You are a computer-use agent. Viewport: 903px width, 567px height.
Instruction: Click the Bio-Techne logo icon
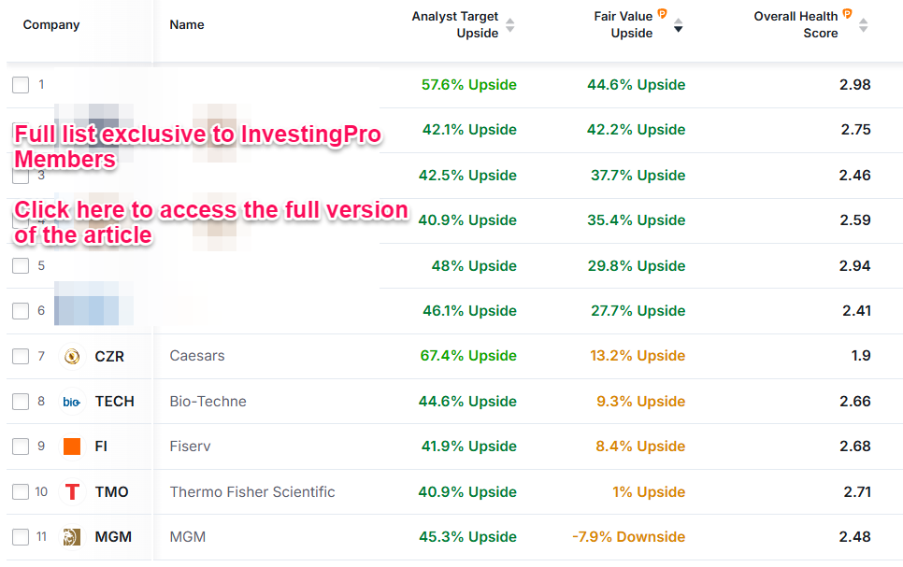click(72, 402)
